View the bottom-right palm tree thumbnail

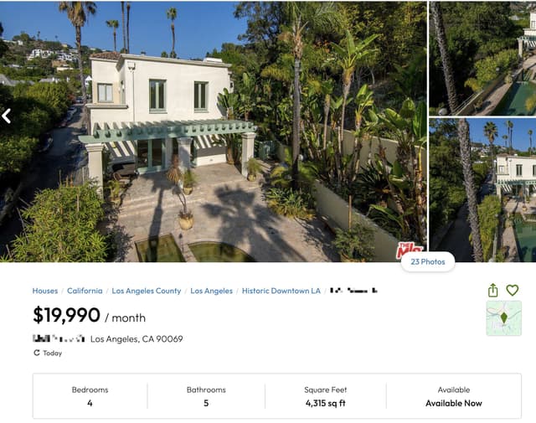click(482, 190)
